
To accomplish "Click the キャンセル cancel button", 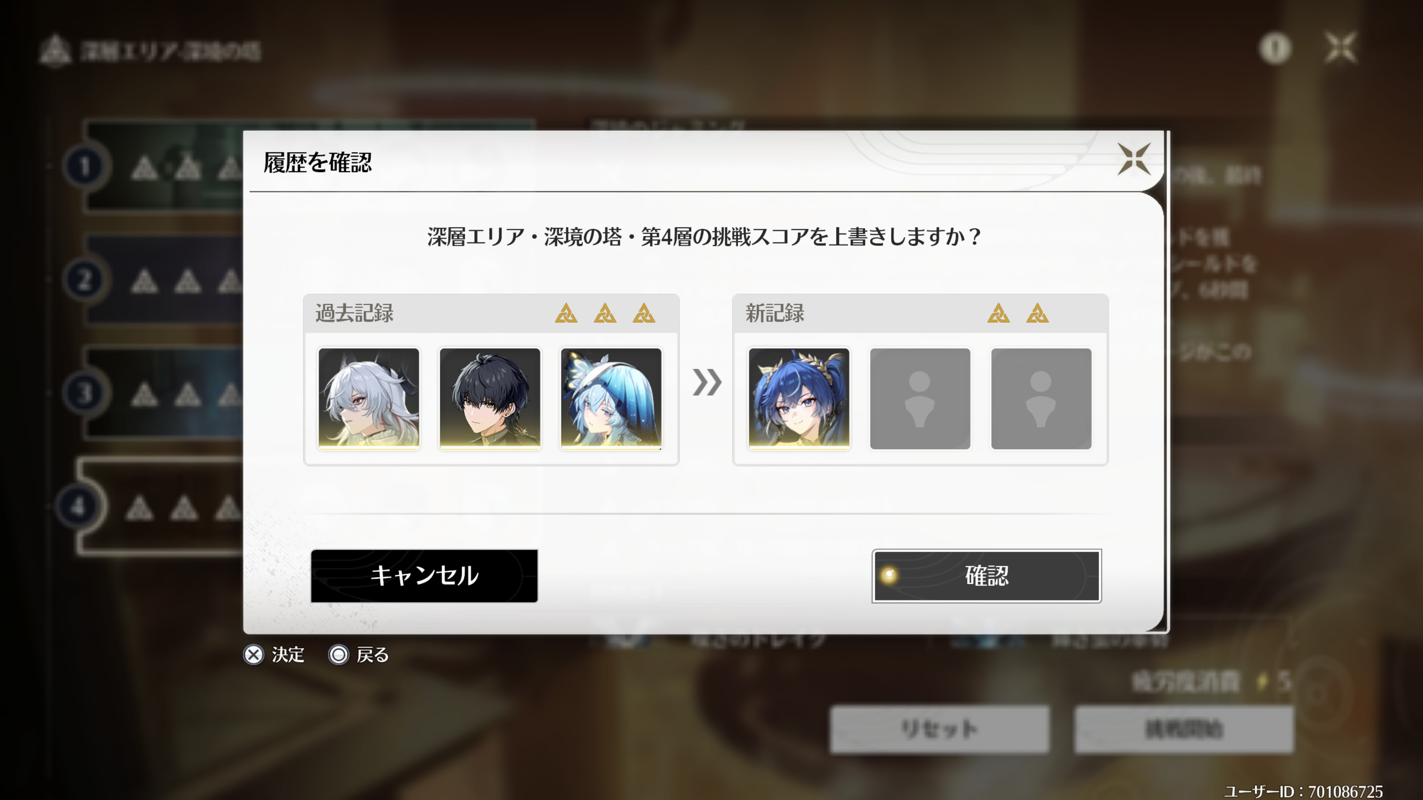I will pyautogui.click(x=424, y=576).
